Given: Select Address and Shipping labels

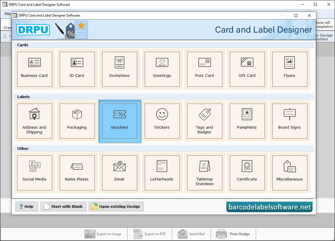Looking at the screenshot, I should [x=35, y=121].
